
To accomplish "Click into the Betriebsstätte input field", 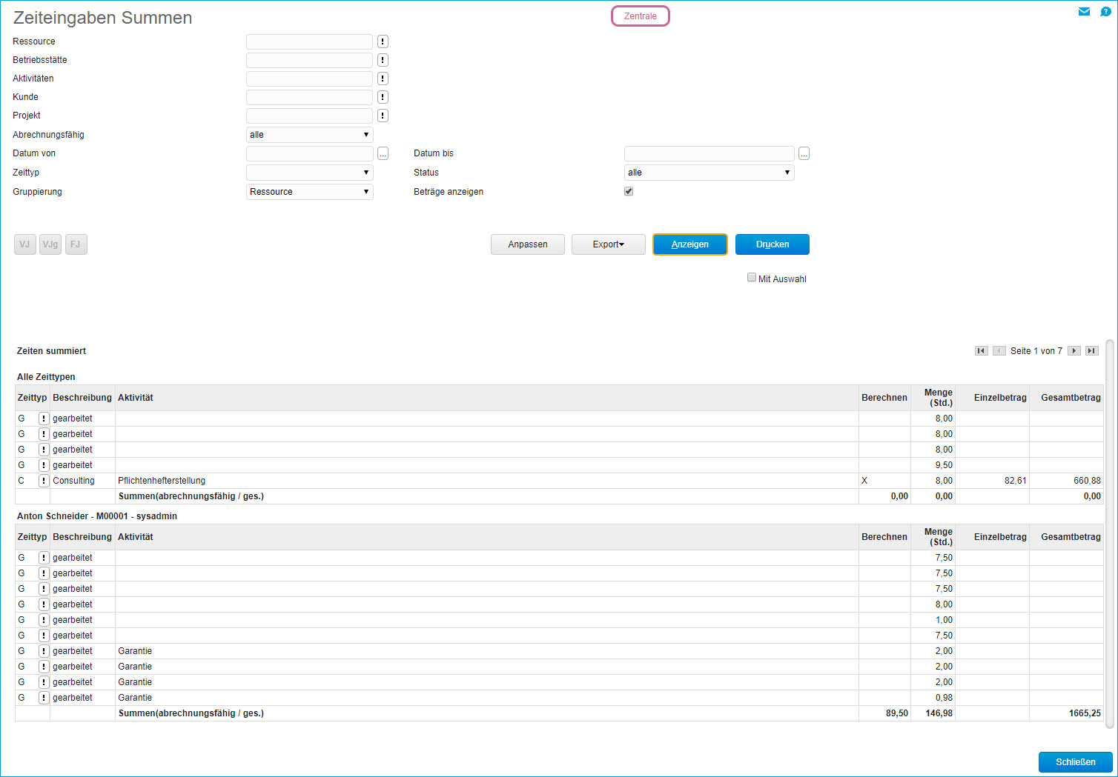I will [x=309, y=60].
